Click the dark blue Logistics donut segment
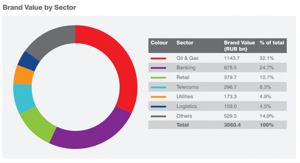The height and width of the screenshot is (163, 300). pos(28,61)
